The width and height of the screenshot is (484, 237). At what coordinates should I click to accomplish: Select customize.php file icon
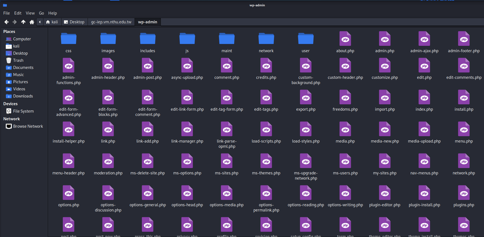(385, 65)
